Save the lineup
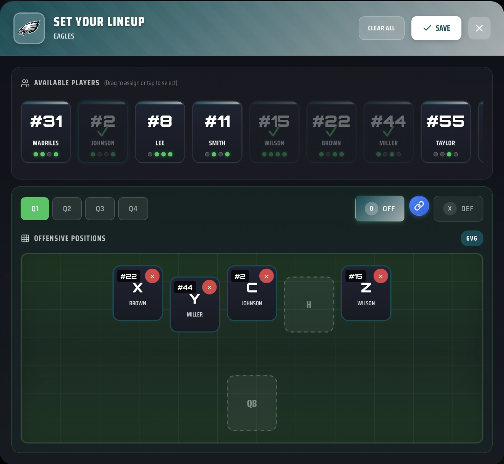This screenshot has width=504, height=464. coord(436,28)
